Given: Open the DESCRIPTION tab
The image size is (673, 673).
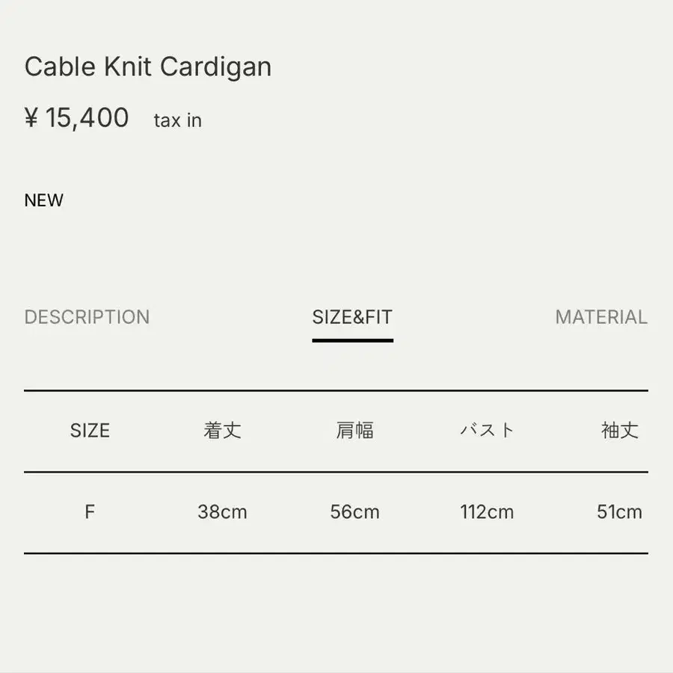Looking at the screenshot, I should 87,317.
